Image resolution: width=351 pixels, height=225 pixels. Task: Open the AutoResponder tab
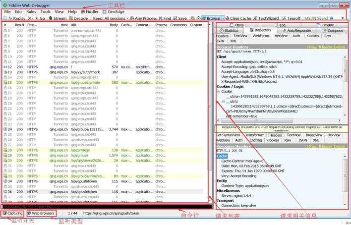point(297,30)
